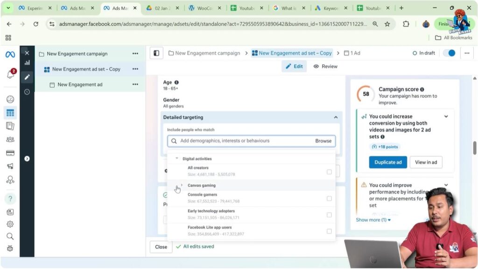The image size is (478, 269).
Task: Switch off the ad set status toggle
Action: point(449,53)
